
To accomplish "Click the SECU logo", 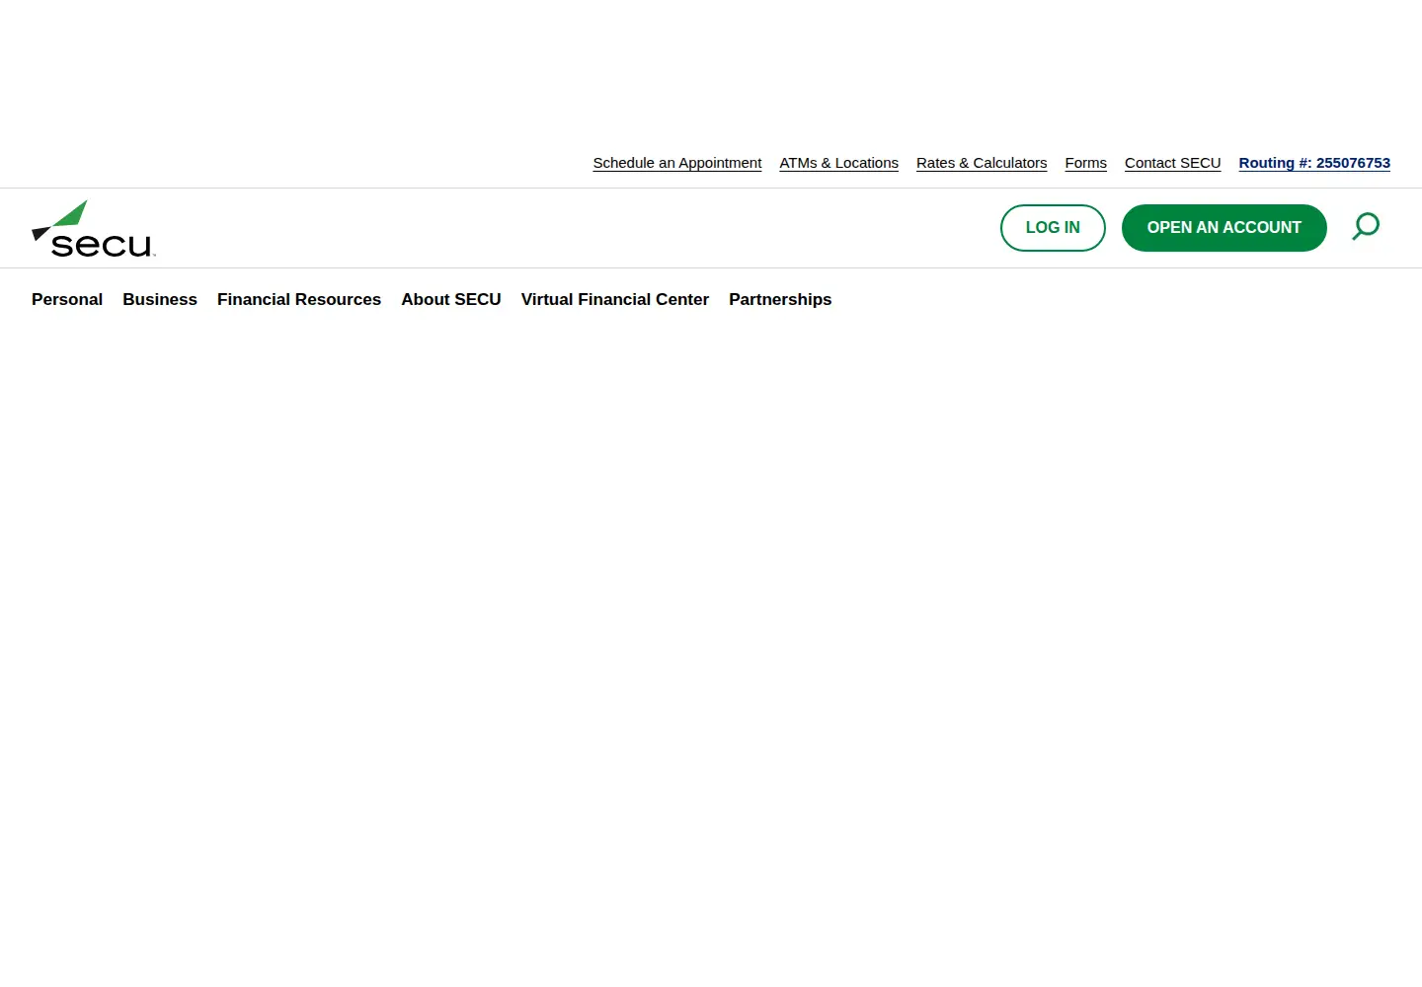I will click(94, 229).
